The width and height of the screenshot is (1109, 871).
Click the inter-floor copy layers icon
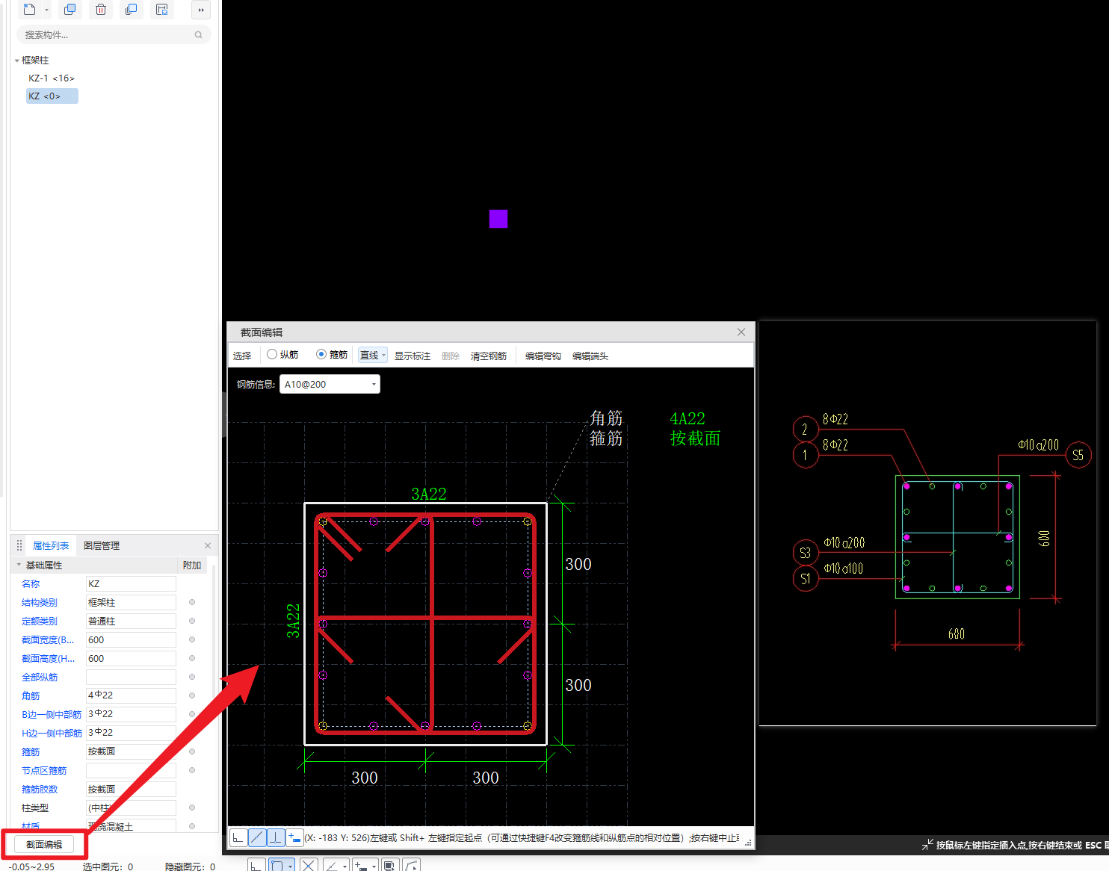[132, 10]
